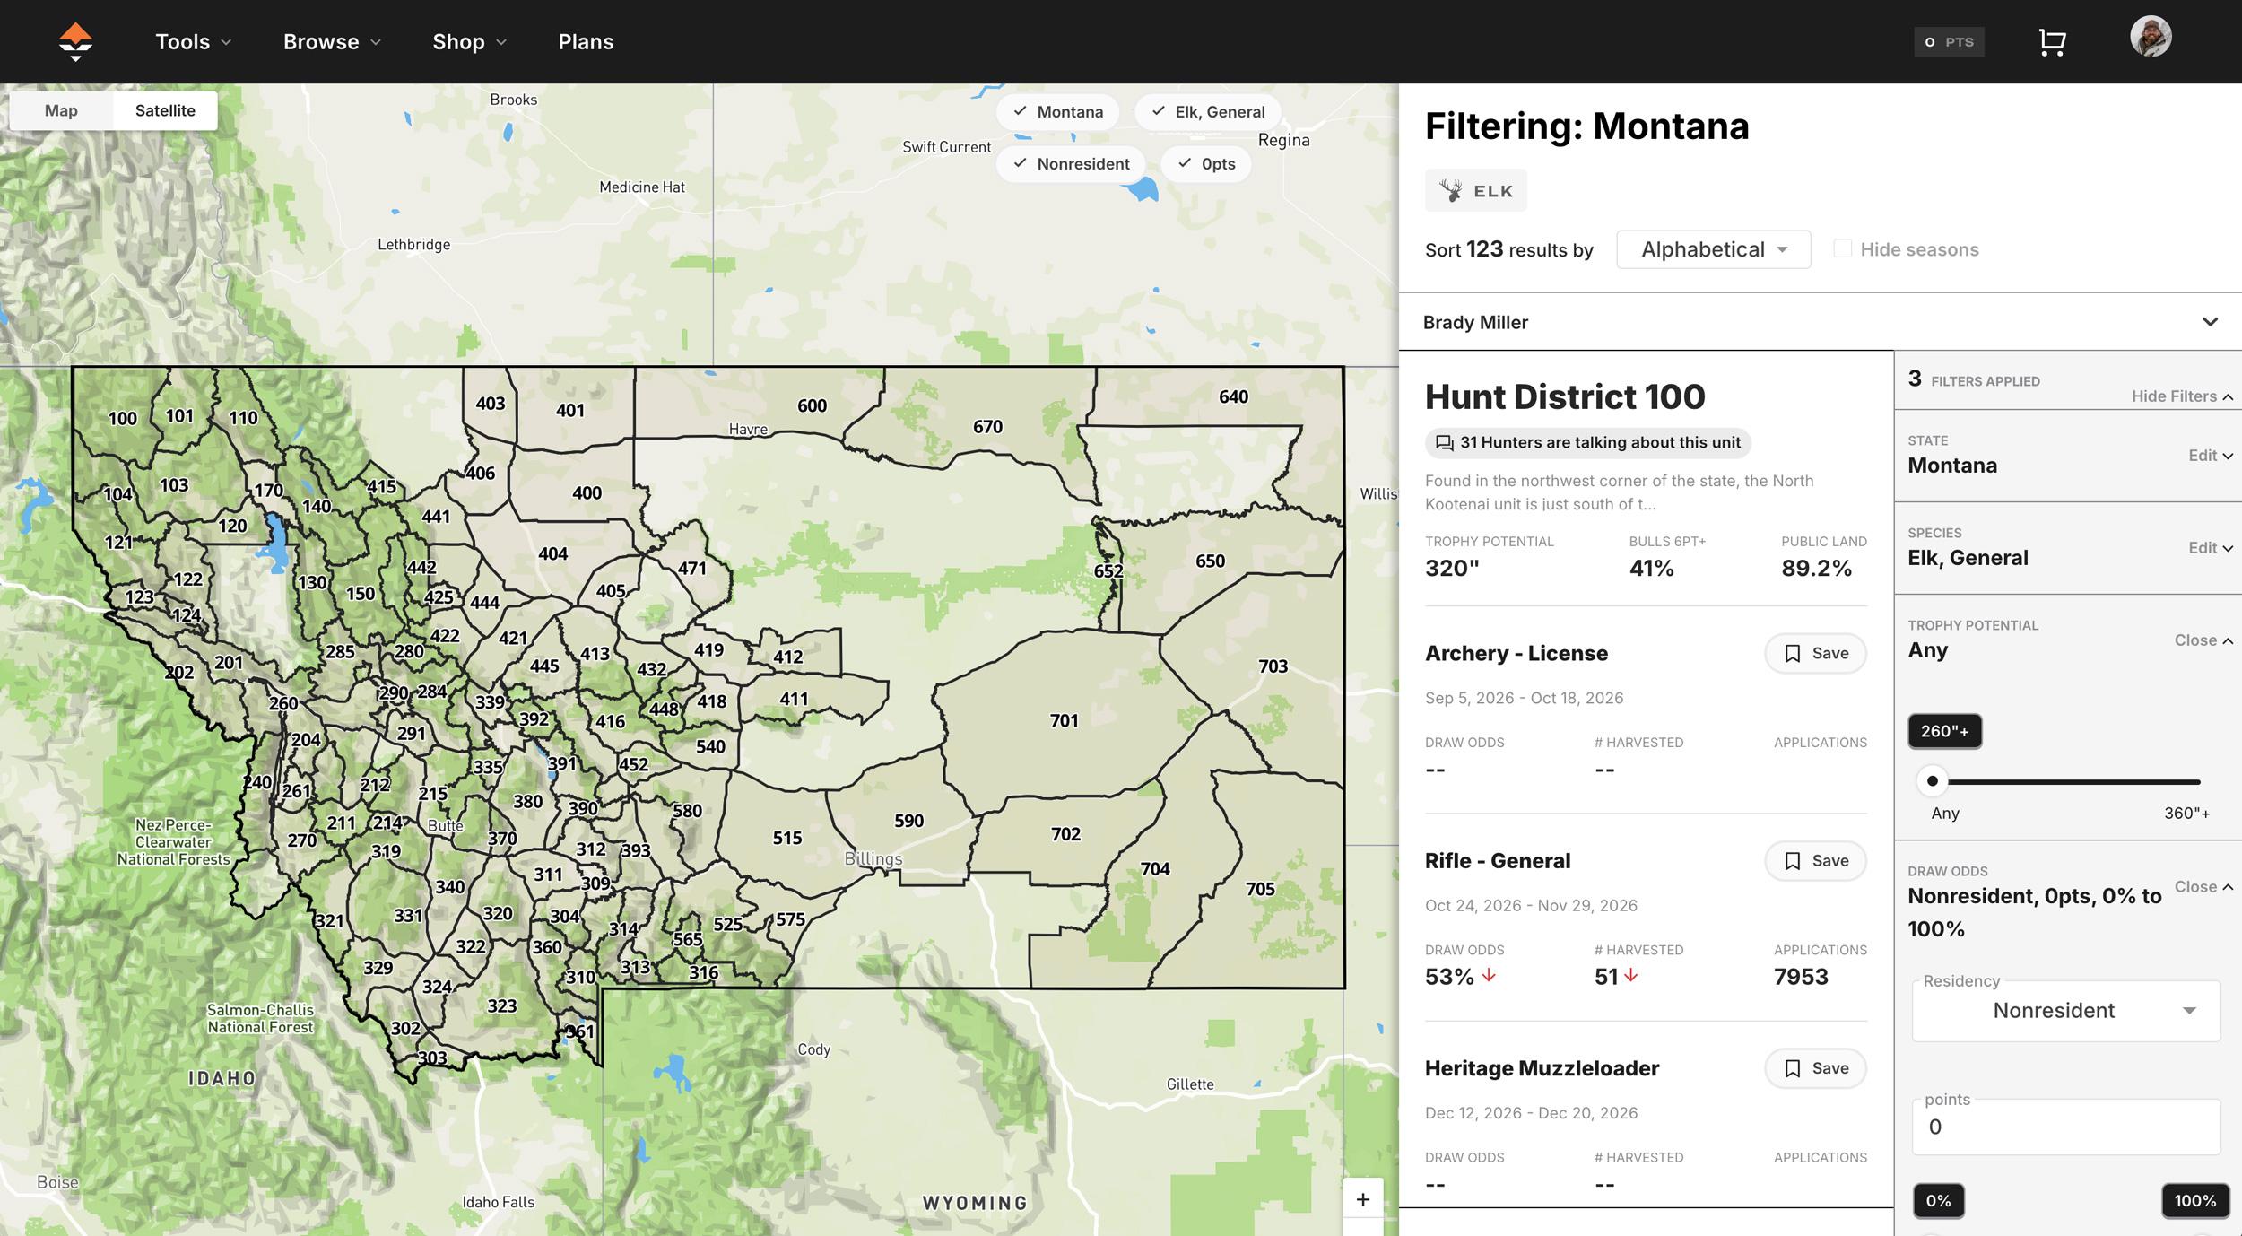The height and width of the screenshot is (1236, 2242).
Task: Click the GOHUNT logo icon
Action: pyautogui.click(x=75, y=41)
